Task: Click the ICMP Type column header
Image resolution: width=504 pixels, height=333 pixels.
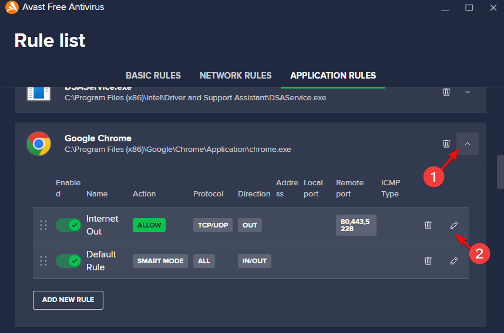Action: (391, 188)
